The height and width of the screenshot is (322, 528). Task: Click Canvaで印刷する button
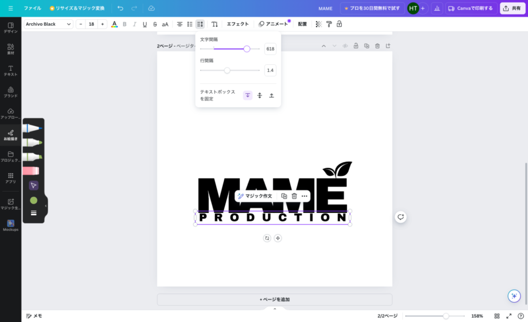pyautogui.click(x=471, y=8)
